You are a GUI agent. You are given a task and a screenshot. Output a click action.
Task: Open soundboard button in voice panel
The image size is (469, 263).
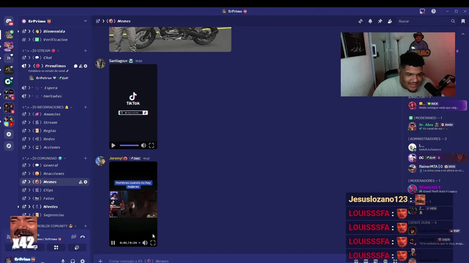(x=77, y=247)
